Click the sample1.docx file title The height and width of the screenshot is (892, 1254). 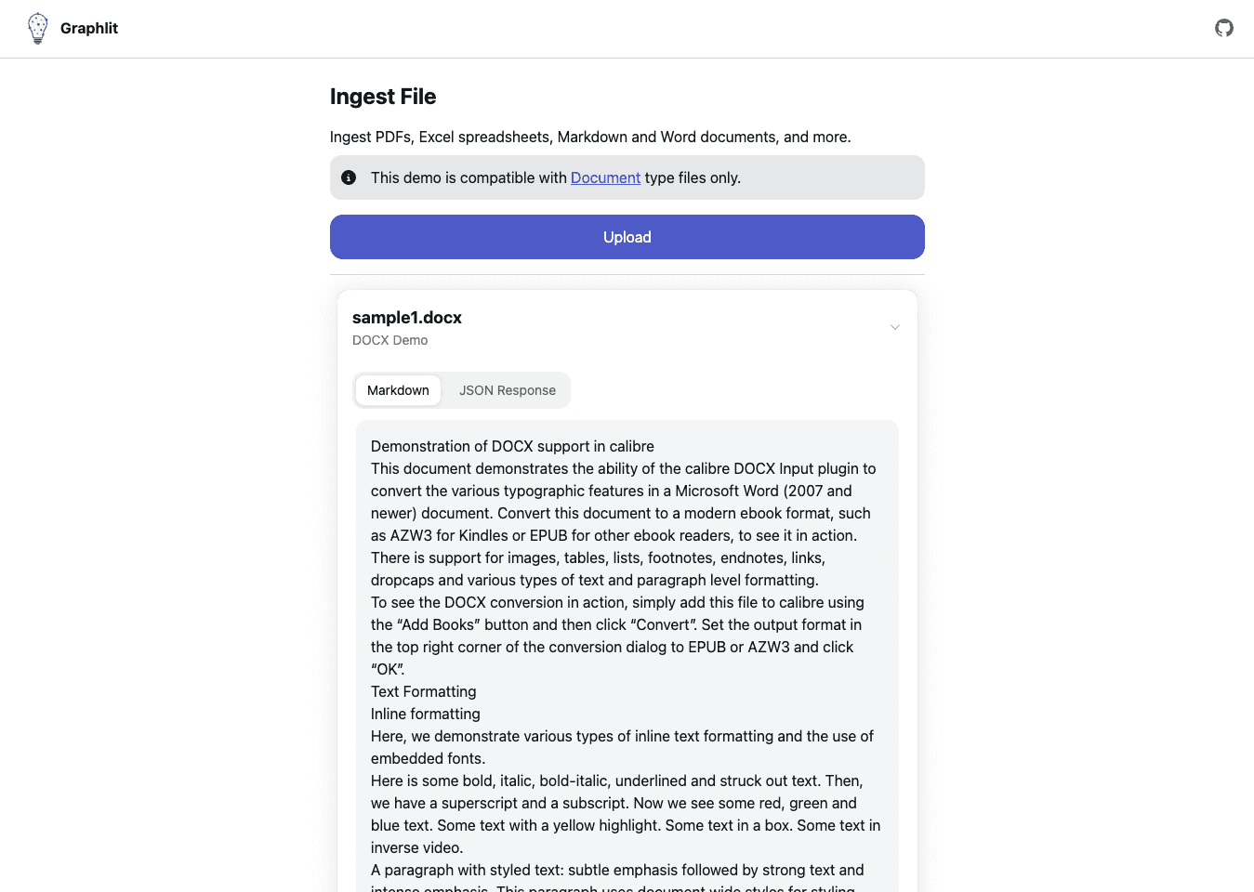407,318
